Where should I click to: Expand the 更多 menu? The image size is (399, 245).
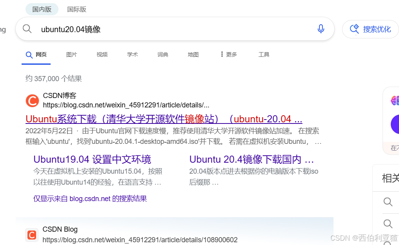tap(229, 54)
